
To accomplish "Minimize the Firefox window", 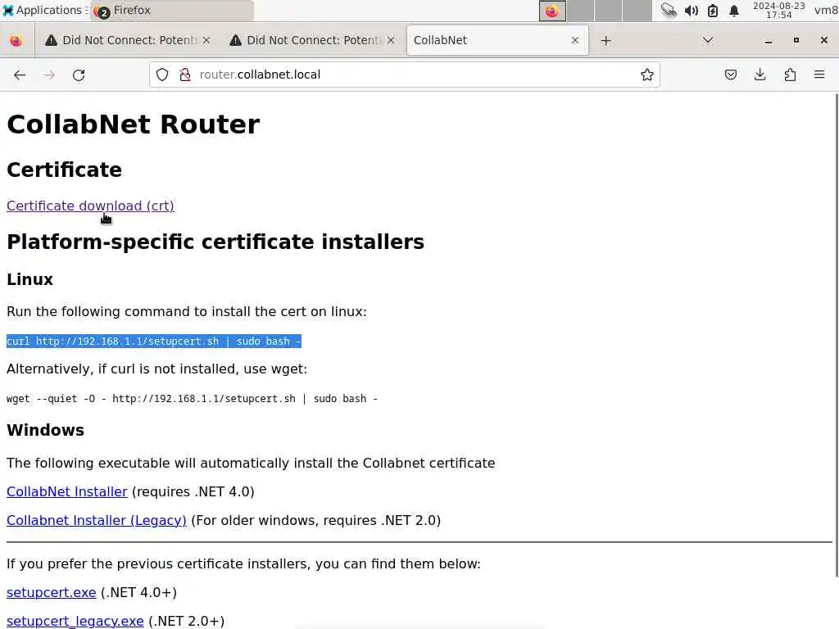I will point(769,41).
